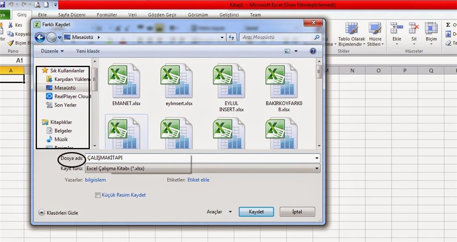Screen dimensions: 457x242
Task: Click the print preview icon in quick access toolbar
Action: pos(37,4)
